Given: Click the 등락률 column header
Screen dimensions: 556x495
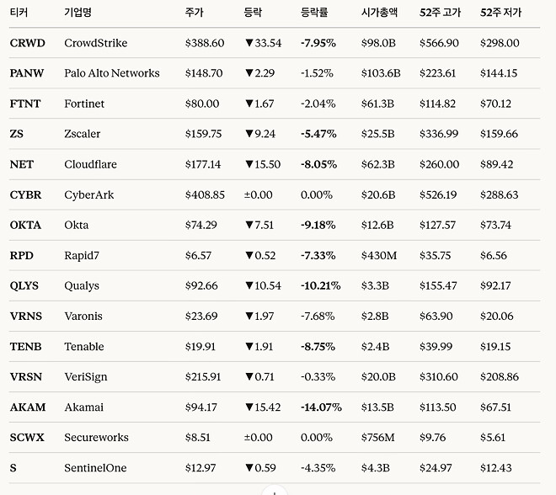Looking at the screenshot, I should [x=316, y=13].
